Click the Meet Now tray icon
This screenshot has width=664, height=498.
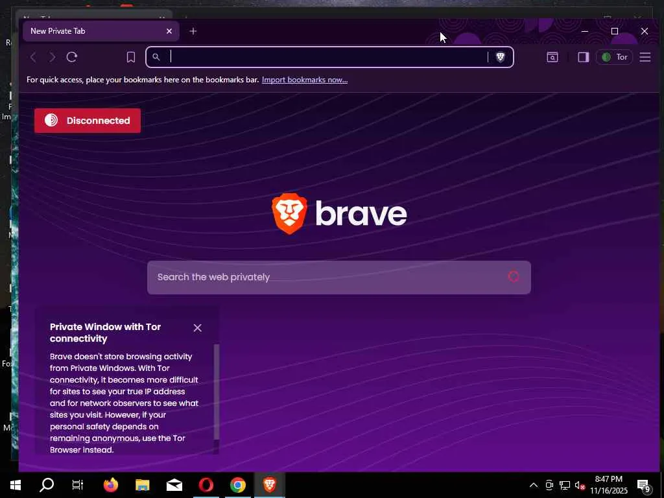click(549, 485)
